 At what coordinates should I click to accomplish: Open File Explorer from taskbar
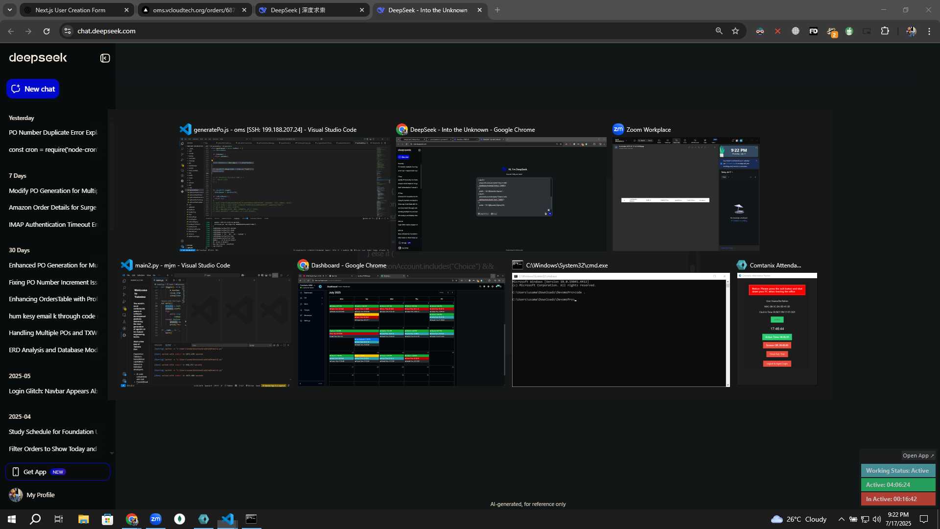[x=83, y=519]
